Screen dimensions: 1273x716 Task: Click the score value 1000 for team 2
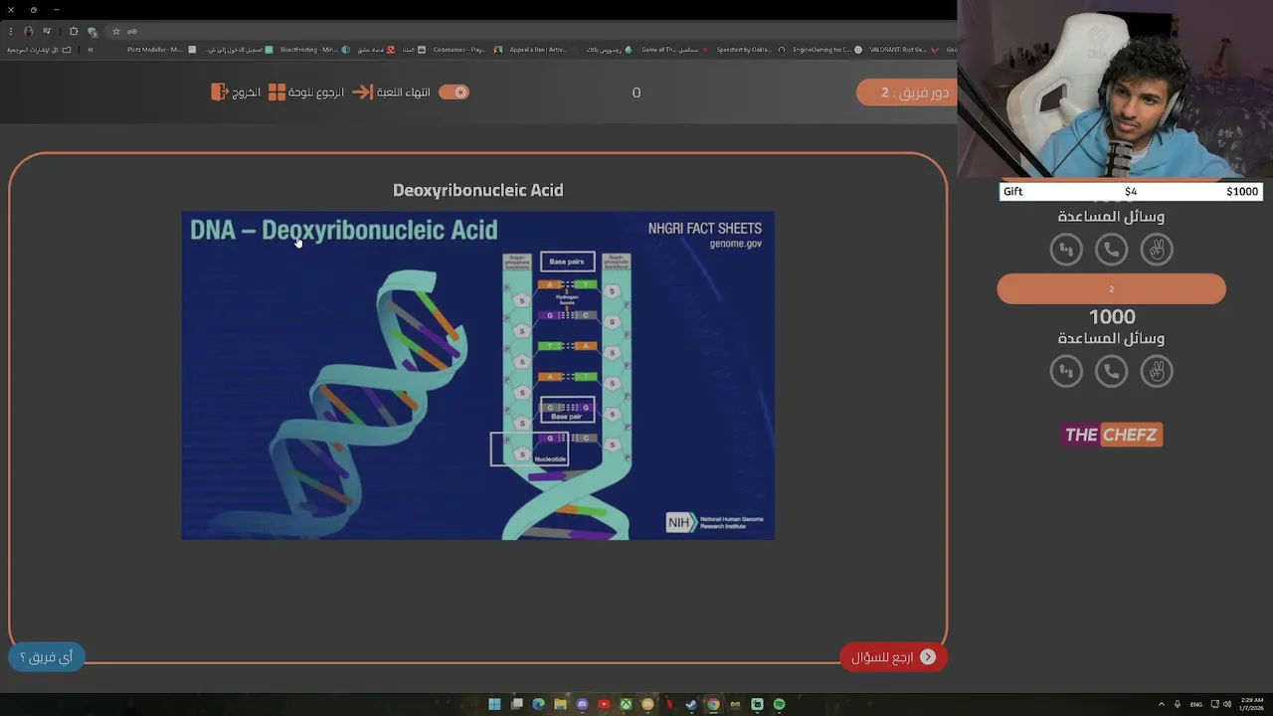coord(1112,316)
